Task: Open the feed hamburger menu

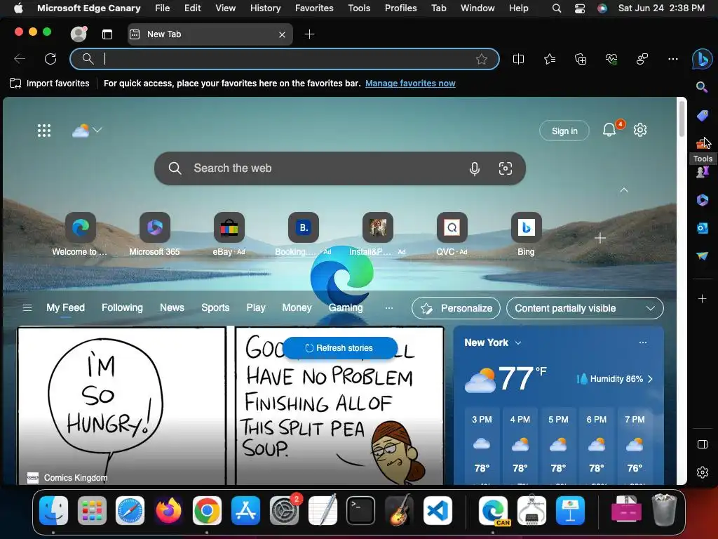Action: tap(27, 308)
